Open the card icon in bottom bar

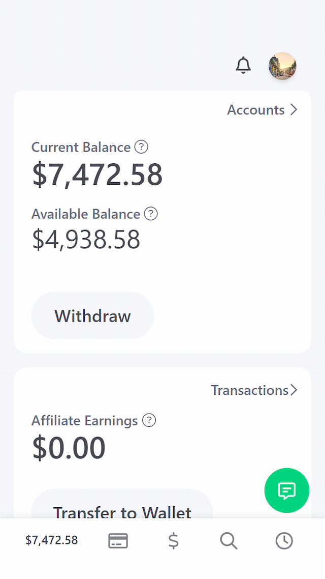[x=118, y=540]
